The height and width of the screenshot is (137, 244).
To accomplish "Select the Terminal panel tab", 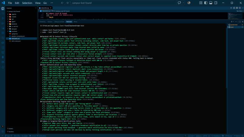I will (x=69, y=22).
